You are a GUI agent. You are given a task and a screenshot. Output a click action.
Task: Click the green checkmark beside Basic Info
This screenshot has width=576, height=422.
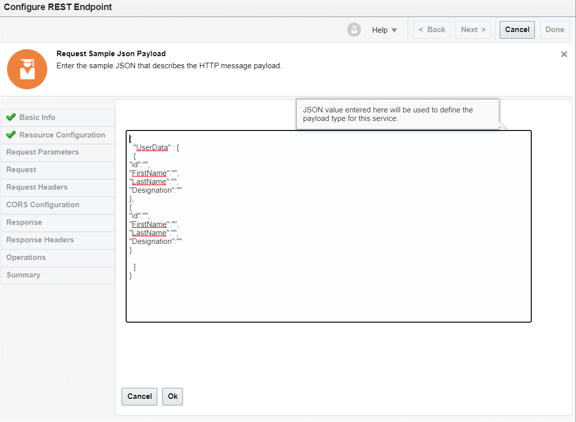click(12, 117)
